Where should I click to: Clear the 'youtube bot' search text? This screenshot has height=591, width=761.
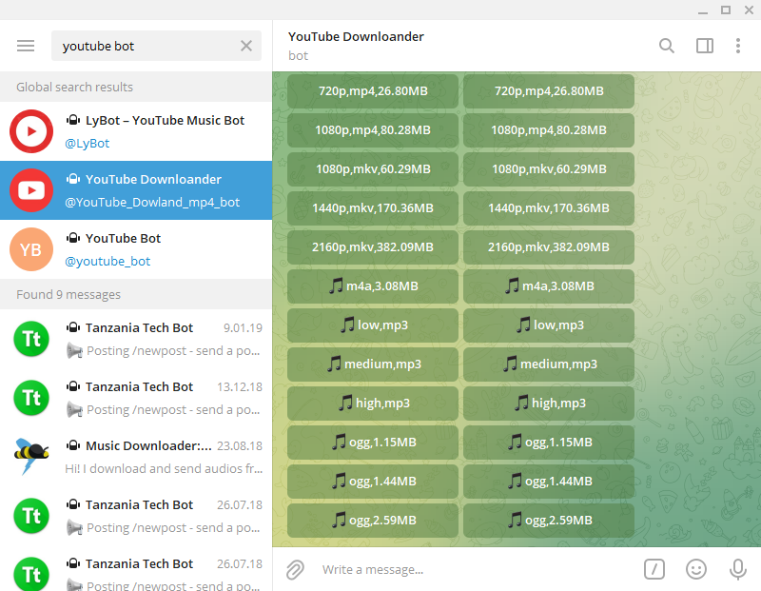[246, 46]
